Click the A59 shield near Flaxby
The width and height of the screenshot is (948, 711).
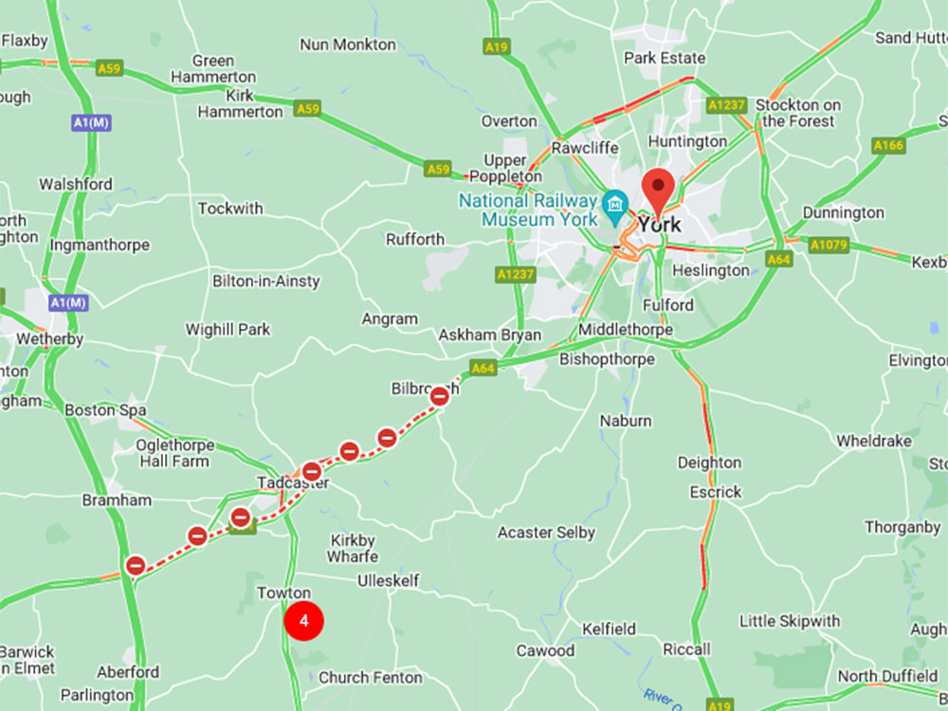(x=109, y=68)
